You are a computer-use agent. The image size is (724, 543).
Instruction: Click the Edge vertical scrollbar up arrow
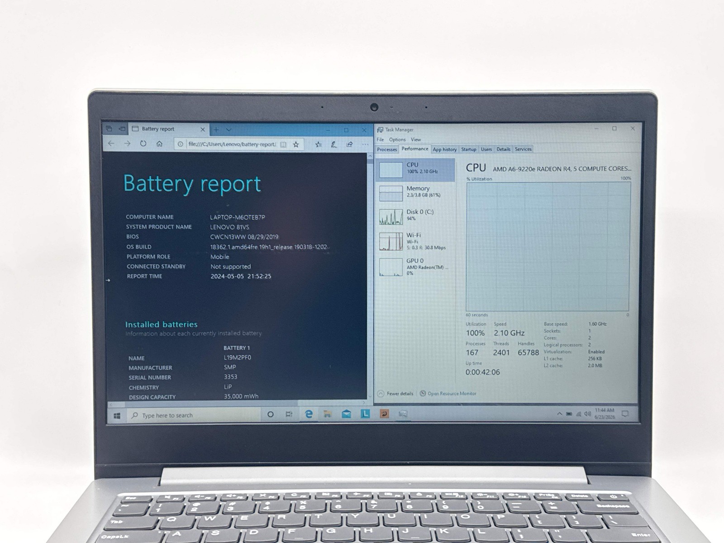click(x=370, y=156)
